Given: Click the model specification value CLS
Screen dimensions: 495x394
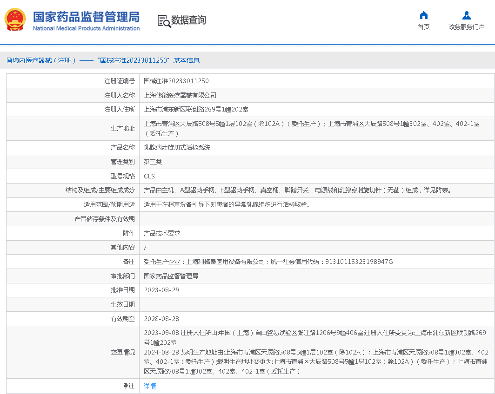Looking at the screenshot, I should click(x=149, y=176).
